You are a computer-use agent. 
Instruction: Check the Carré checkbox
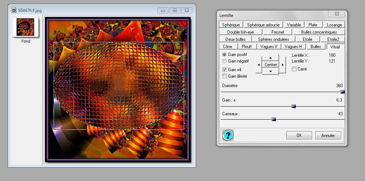pos(294,69)
